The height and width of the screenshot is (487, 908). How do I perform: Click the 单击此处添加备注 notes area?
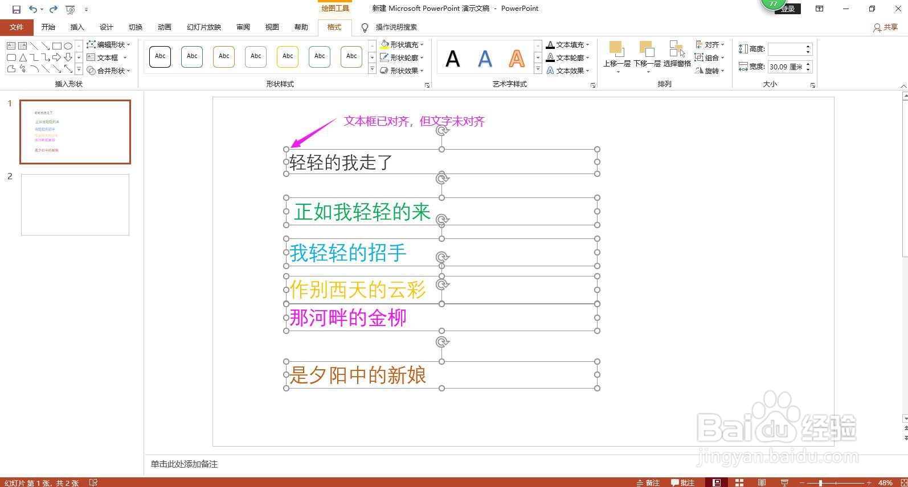[184, 464]
